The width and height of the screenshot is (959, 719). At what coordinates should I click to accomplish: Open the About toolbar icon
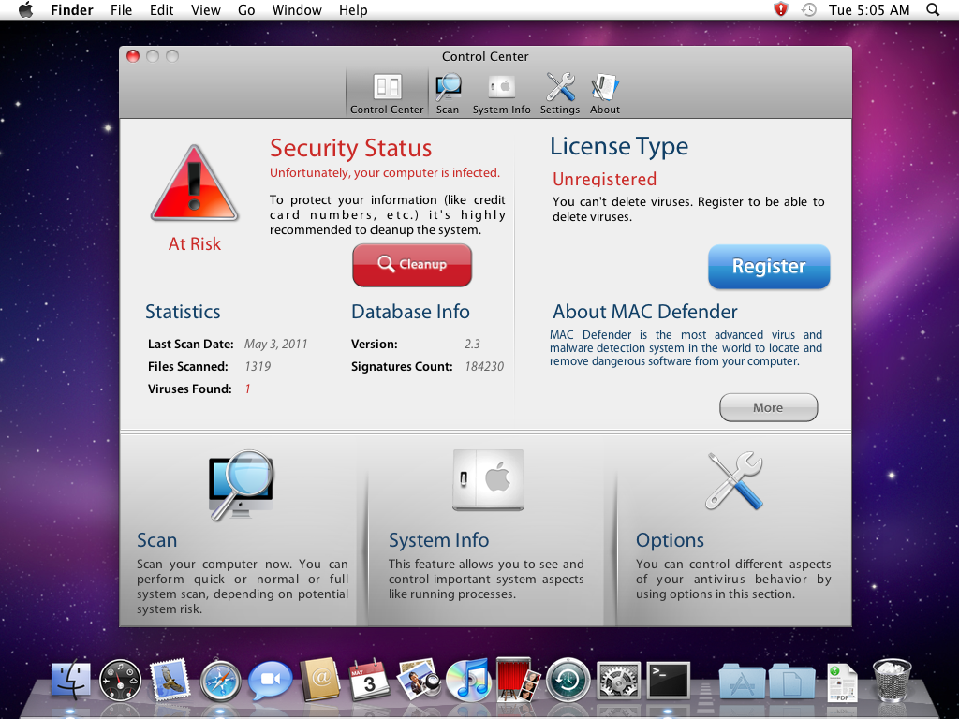click(605, 94)
